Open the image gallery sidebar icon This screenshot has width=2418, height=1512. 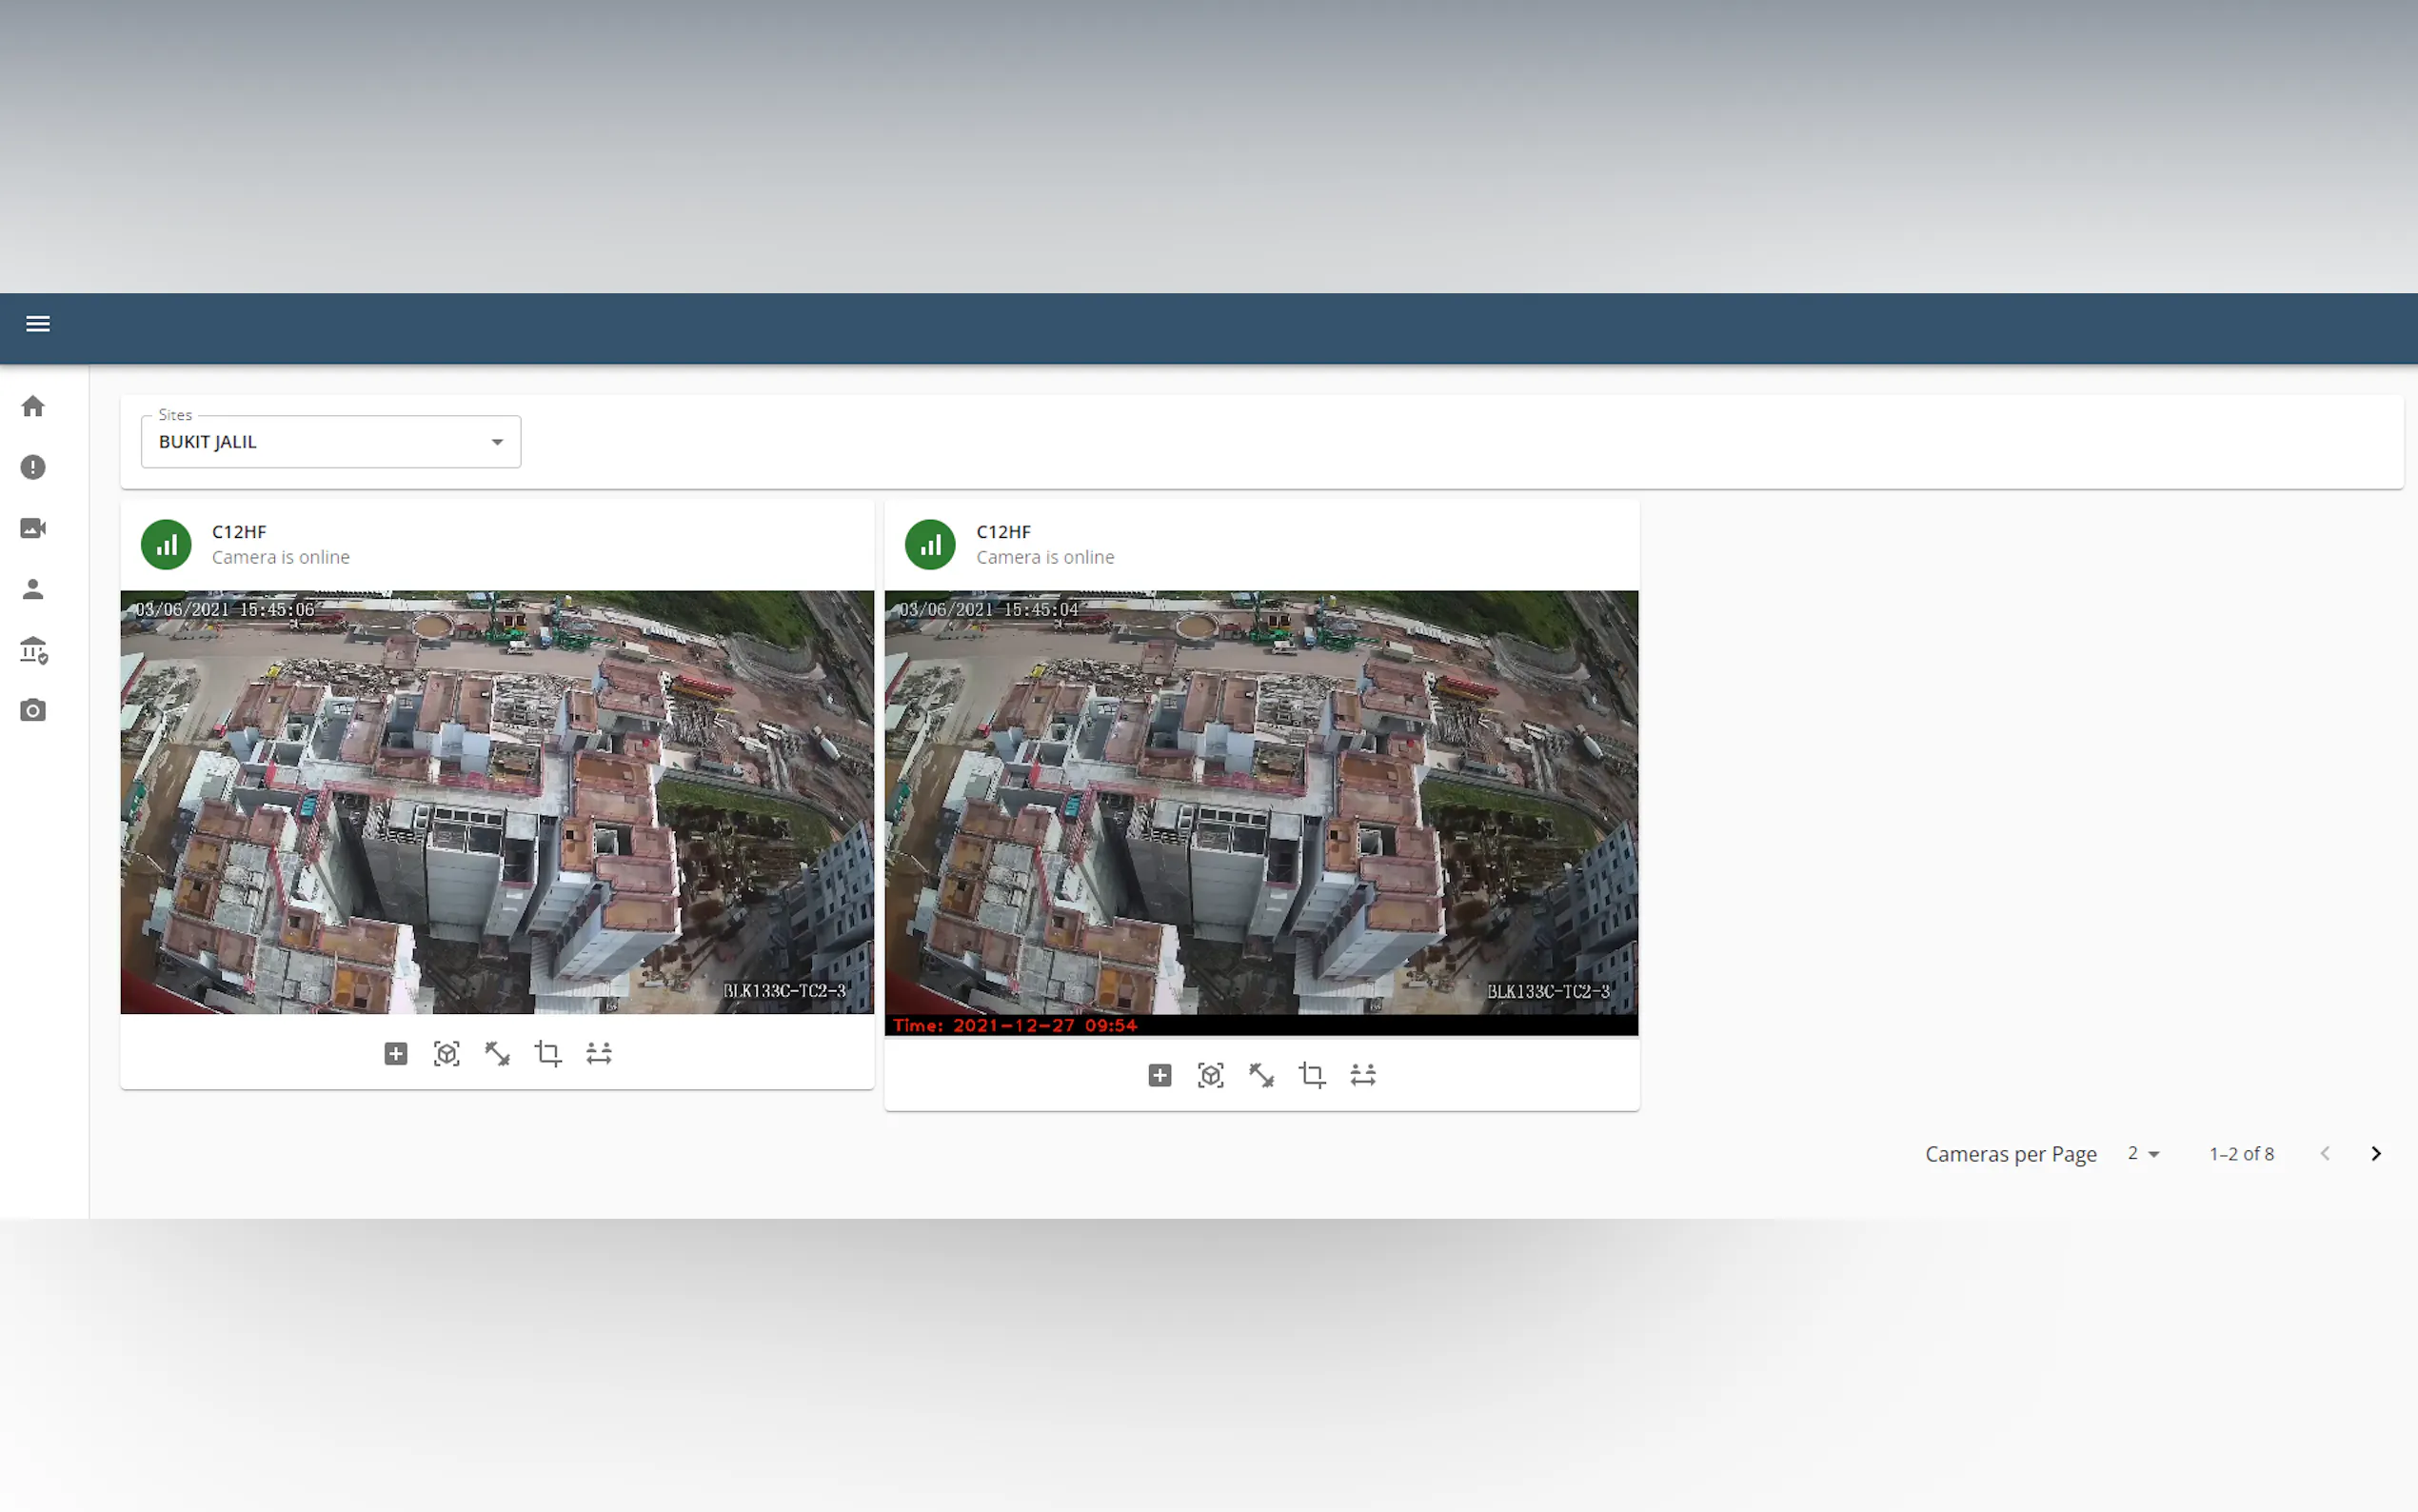click(33, 528)
